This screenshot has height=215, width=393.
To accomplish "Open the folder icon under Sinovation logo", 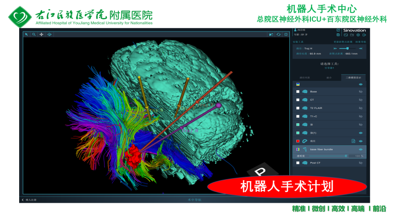I will tap(352, 35).
